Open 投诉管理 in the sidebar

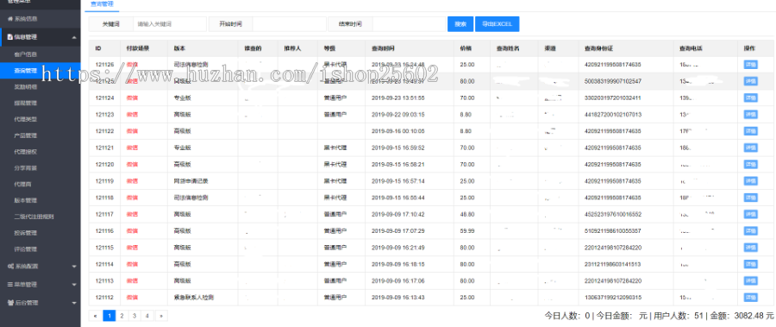tap(26, 233)
